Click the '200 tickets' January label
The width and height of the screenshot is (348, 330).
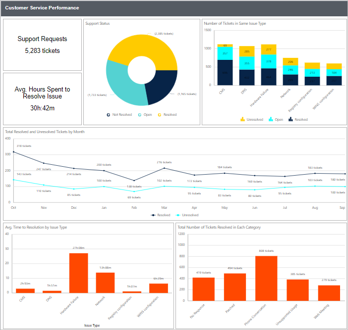pyautogui.click(x=104, y=165)
